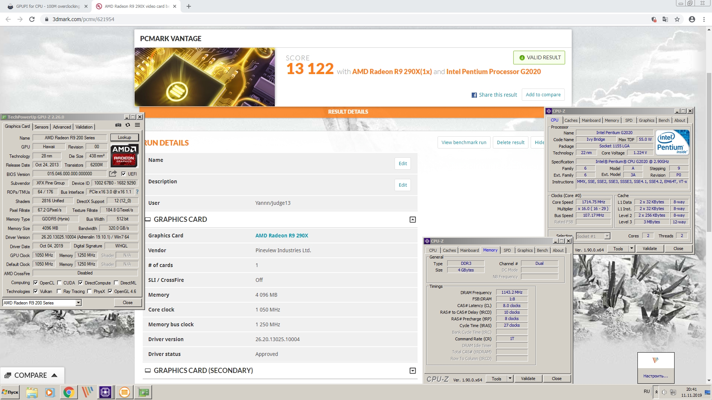Viewport: 712px width, 400px height.
Task: Go back in the Chrome browser
Action: tap(8, 19)
